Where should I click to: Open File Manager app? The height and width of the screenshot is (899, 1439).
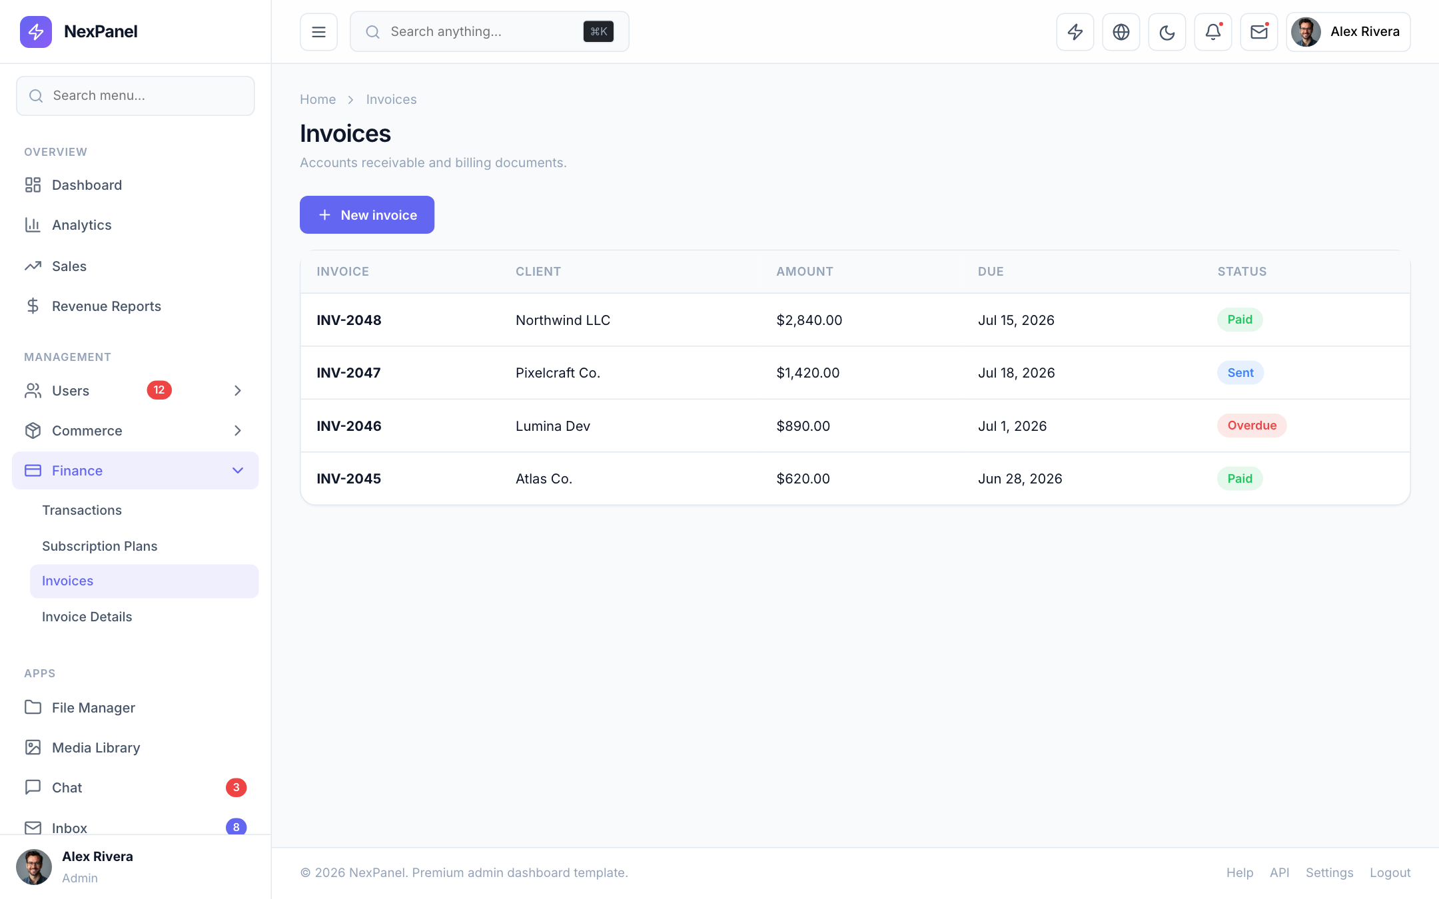(135, 708)
